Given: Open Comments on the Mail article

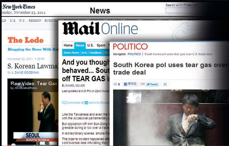Looking at the screenshot, I should (x=73, y=103).
